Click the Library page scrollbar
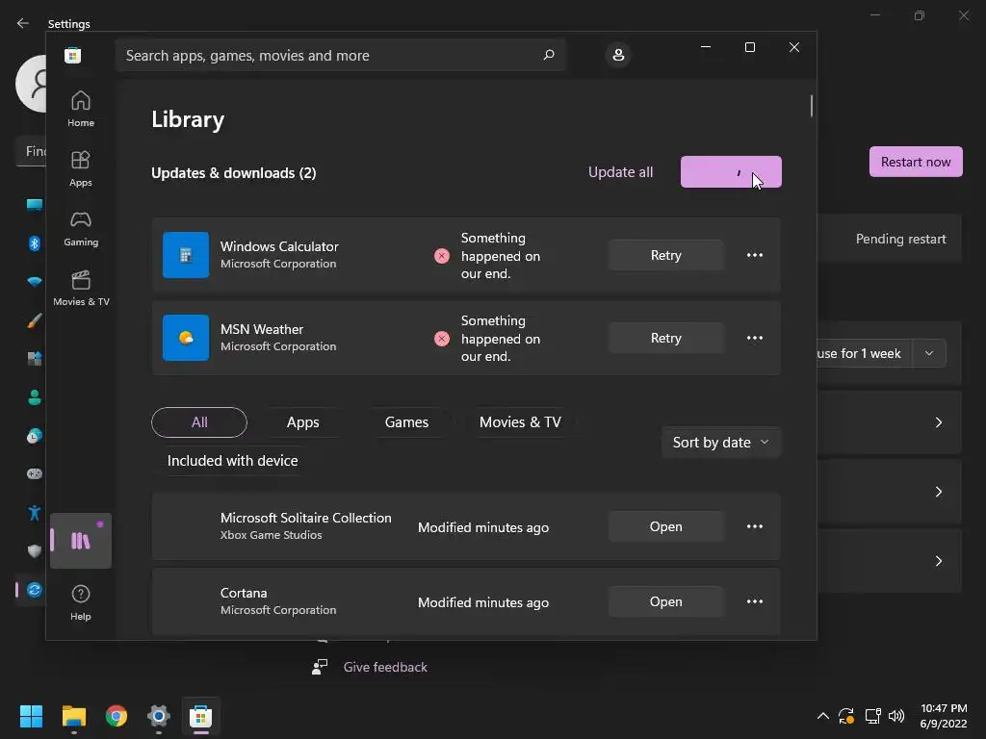Viewport: 986px width, 739px height. point(811,106)
